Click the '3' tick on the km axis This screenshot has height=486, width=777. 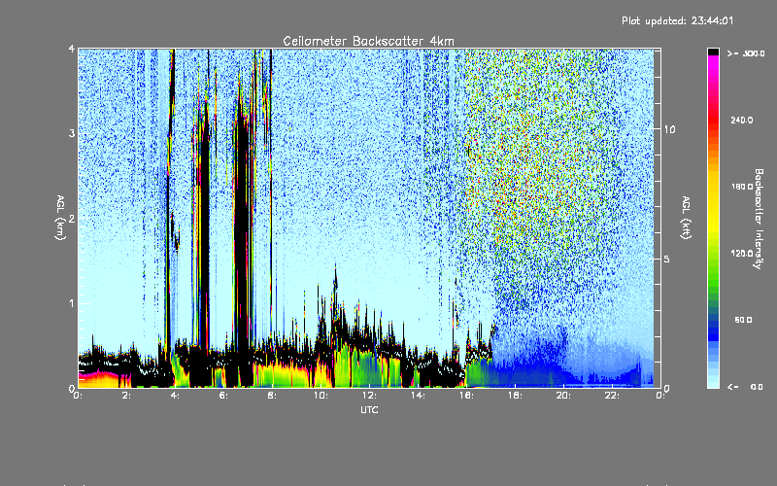point(72,133)
